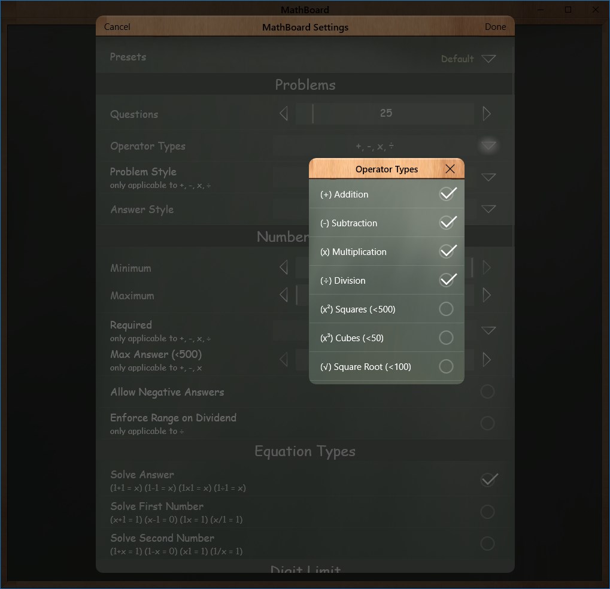Uncheck the Division operator
Screen dimensions: 610x589
tap(447, 280)
